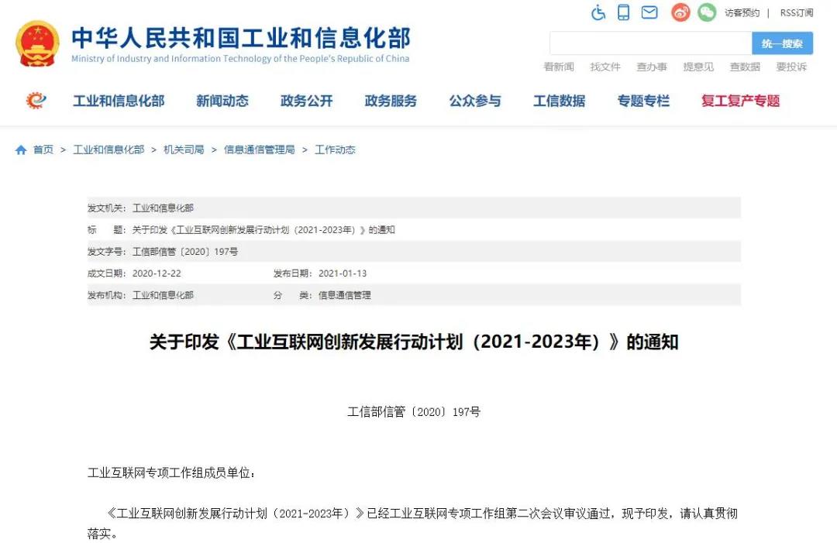The width and height of the screenshot is (837, 543).
Task: Open the 工信数据 nav menu
Action: click(x=560, y=101)
